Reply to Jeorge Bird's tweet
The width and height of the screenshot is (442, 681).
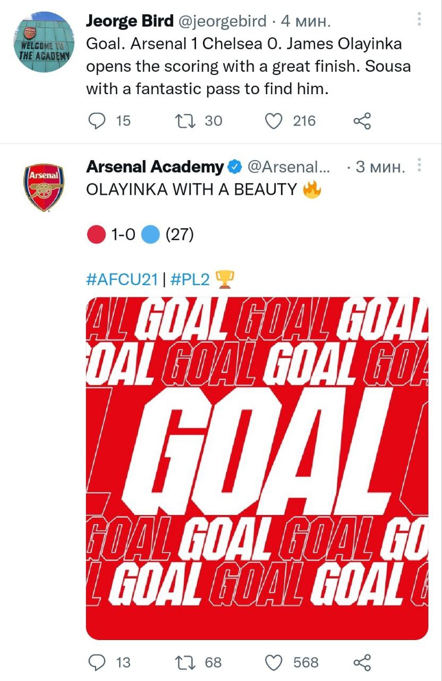(96, 121)
